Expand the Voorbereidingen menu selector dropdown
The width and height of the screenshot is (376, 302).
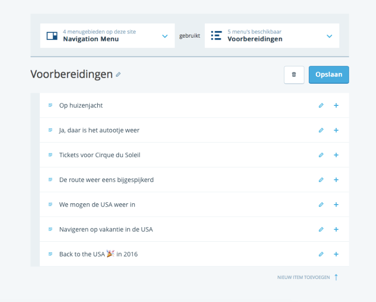click(x=272, y=36)
